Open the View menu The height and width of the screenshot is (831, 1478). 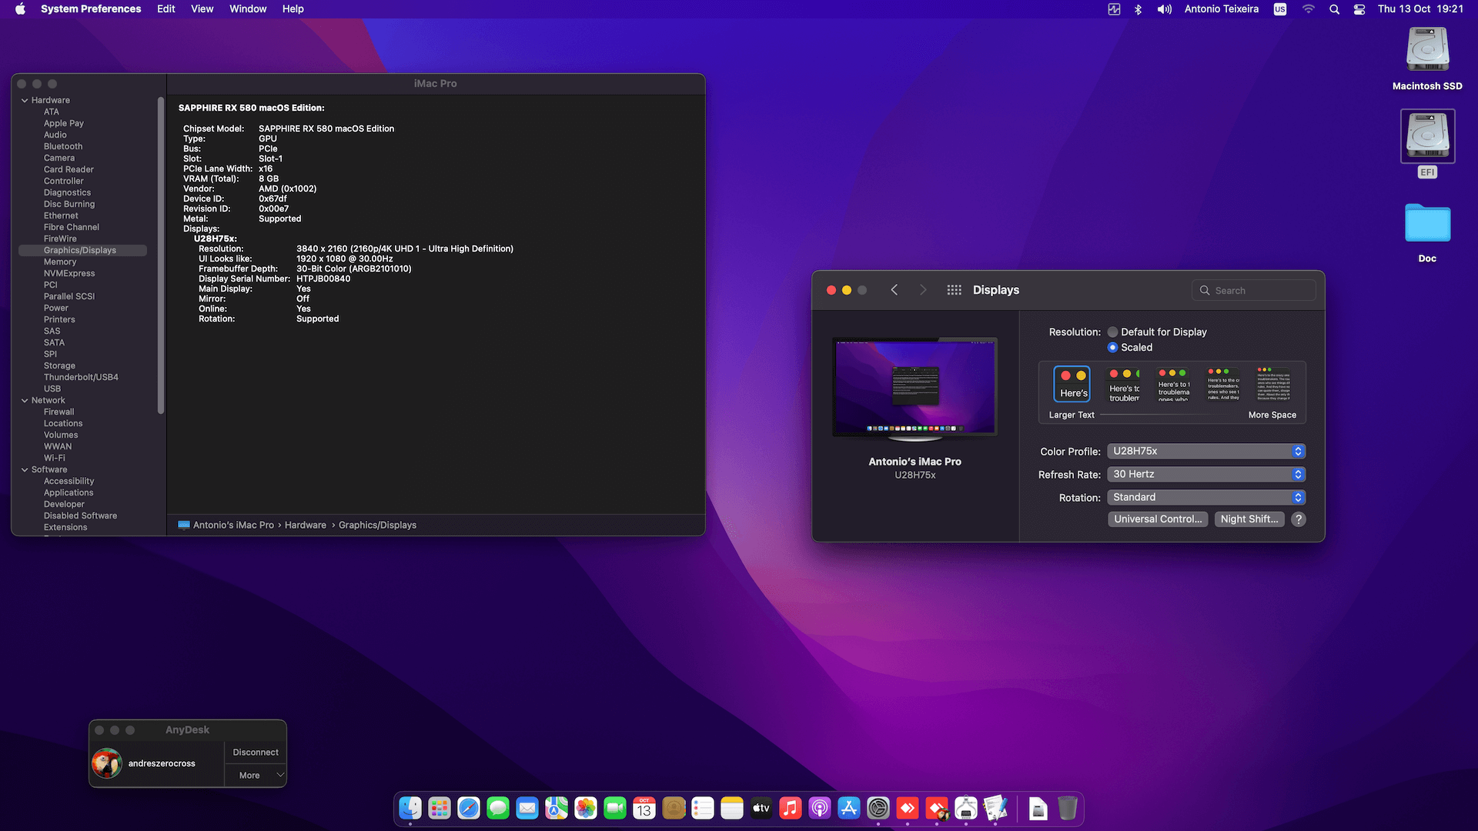202,9
